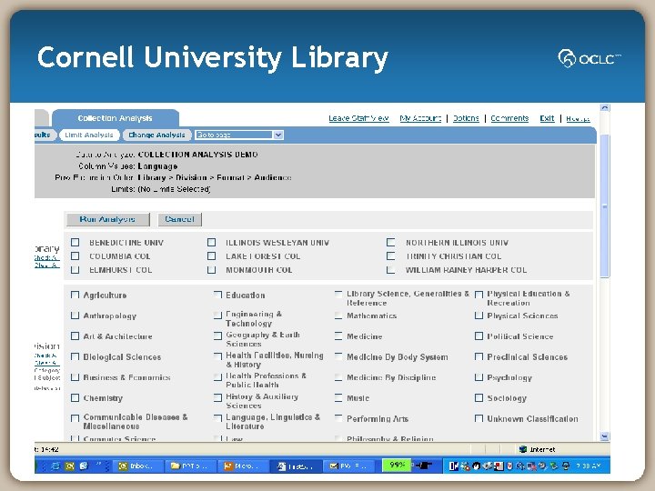Click the green 99% battery indicator

pos(397,466)
